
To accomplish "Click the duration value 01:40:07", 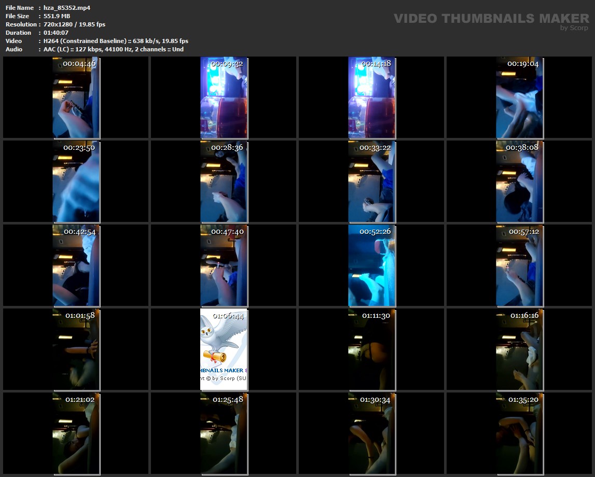I will click(56, 33).
